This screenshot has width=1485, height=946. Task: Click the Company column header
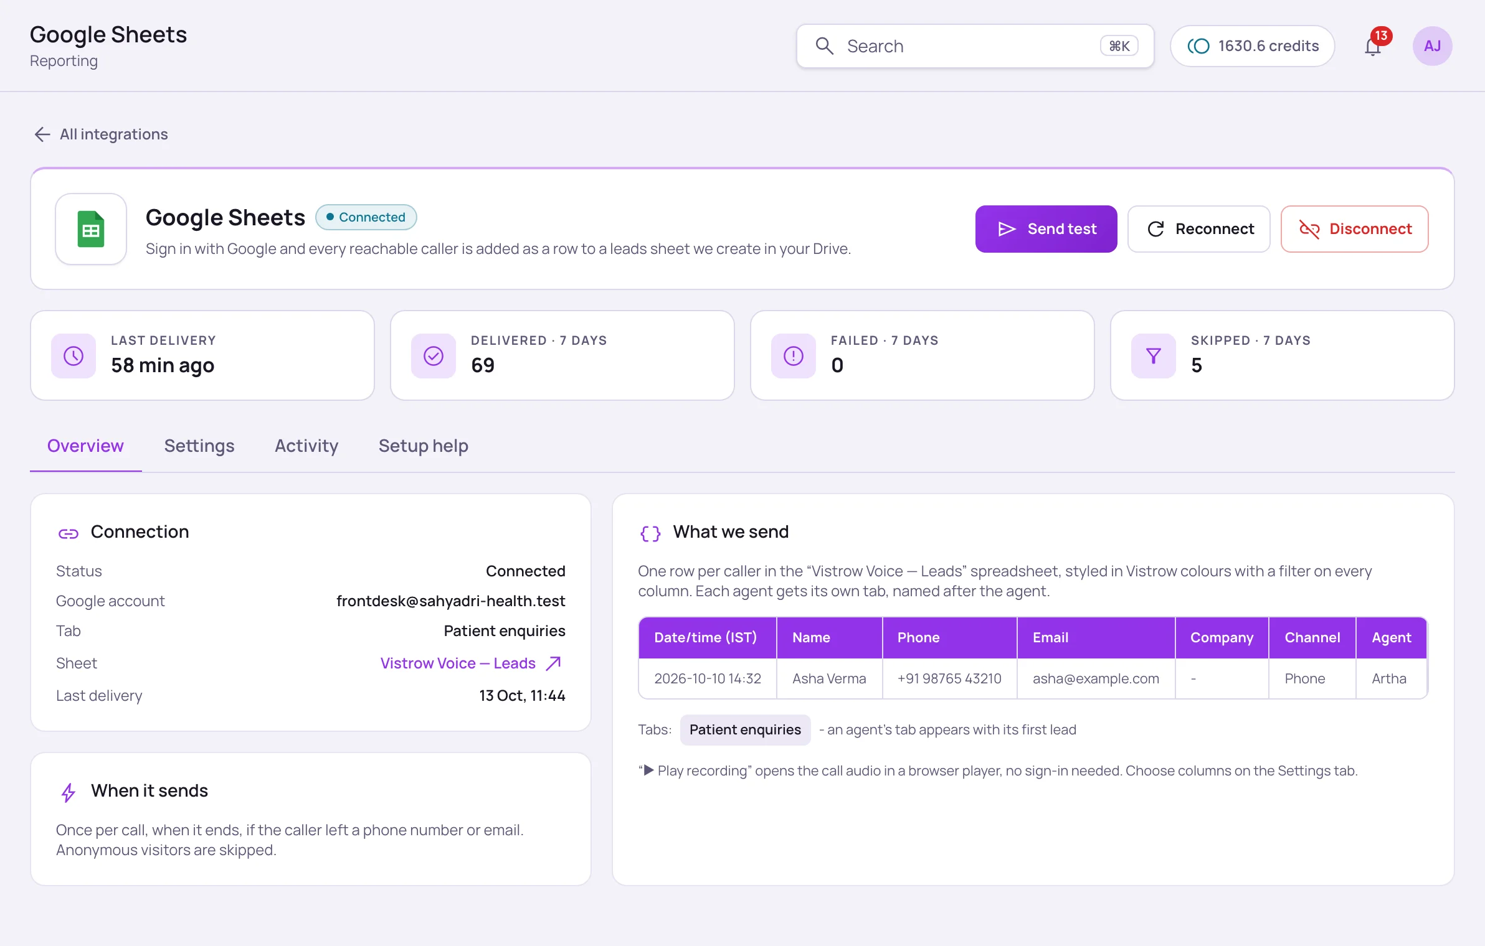(1222, 638)
